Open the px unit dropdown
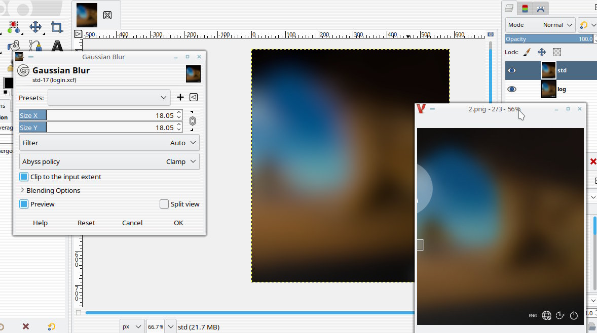The height and width of the screenshot is (333, 597). point(132,326)
